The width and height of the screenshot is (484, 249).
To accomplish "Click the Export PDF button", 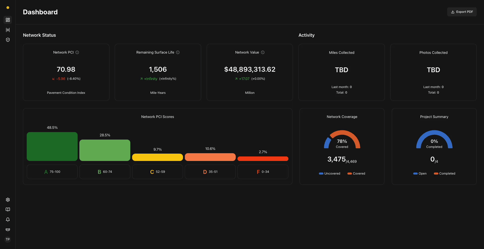I will 462,12.
